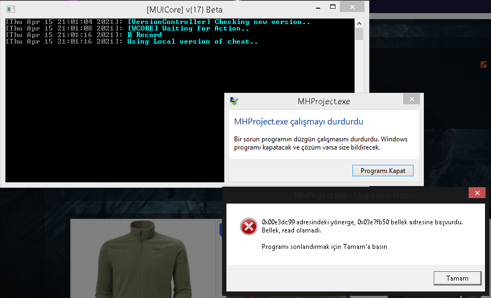Click the console vertical scrollbar thumb

(x=359, y=34)
